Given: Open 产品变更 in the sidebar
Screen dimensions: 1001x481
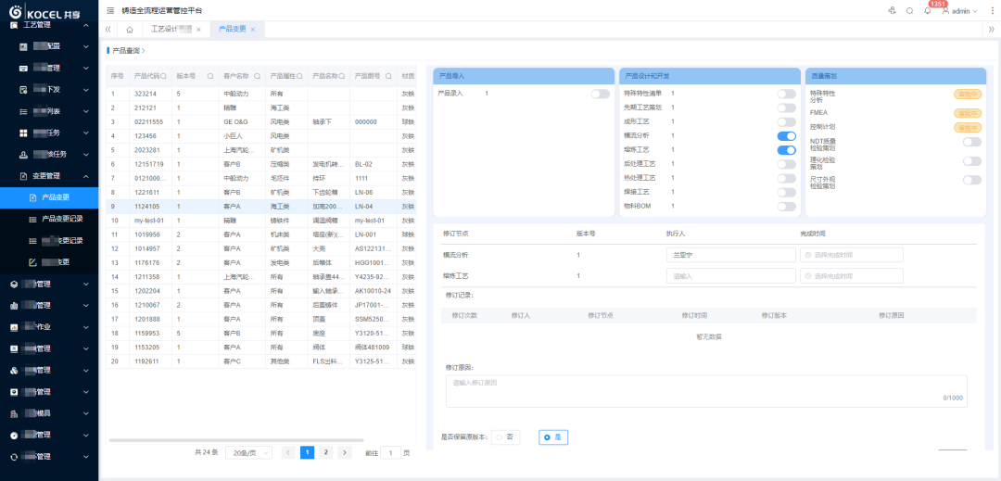Looking at the screenshot, I should coord(49,197).
